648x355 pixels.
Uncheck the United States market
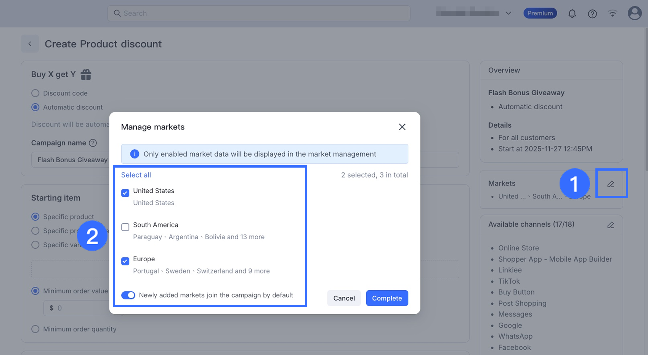125,193
